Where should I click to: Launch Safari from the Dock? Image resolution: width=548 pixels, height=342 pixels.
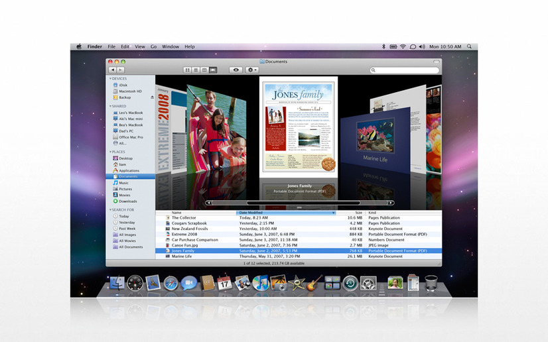(x=171, y=284)
